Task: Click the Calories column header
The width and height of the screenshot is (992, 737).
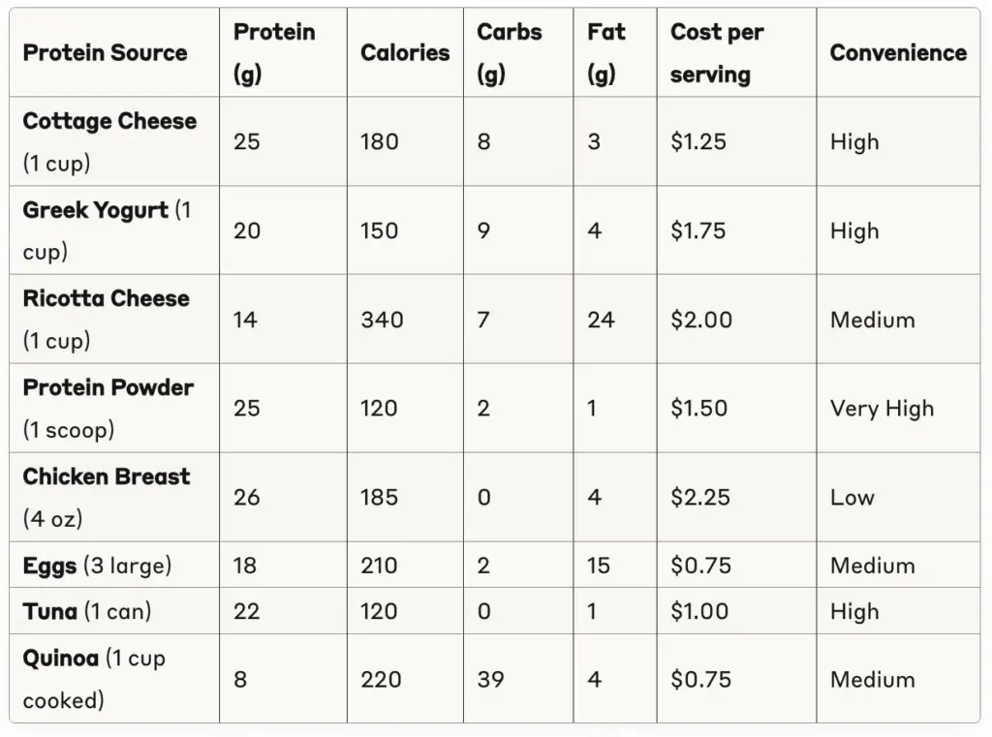Action: (x=405, y=52)
